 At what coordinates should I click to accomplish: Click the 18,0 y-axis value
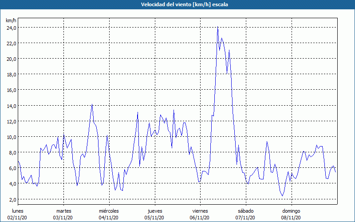coord(12,75)
